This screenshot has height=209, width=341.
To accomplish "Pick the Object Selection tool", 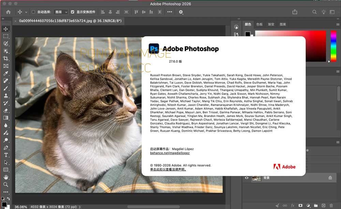I will pos(6,51).
